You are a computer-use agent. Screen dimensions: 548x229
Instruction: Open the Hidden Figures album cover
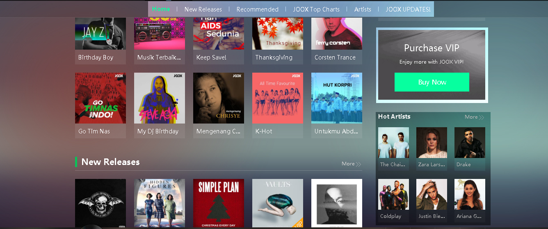[x=159, y=203]
